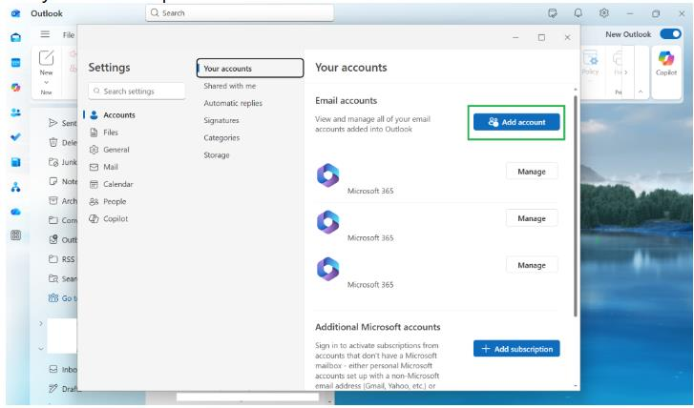Click the settings dialog vertical scrollbar
The image size is (694, 408).
(576, 206)
